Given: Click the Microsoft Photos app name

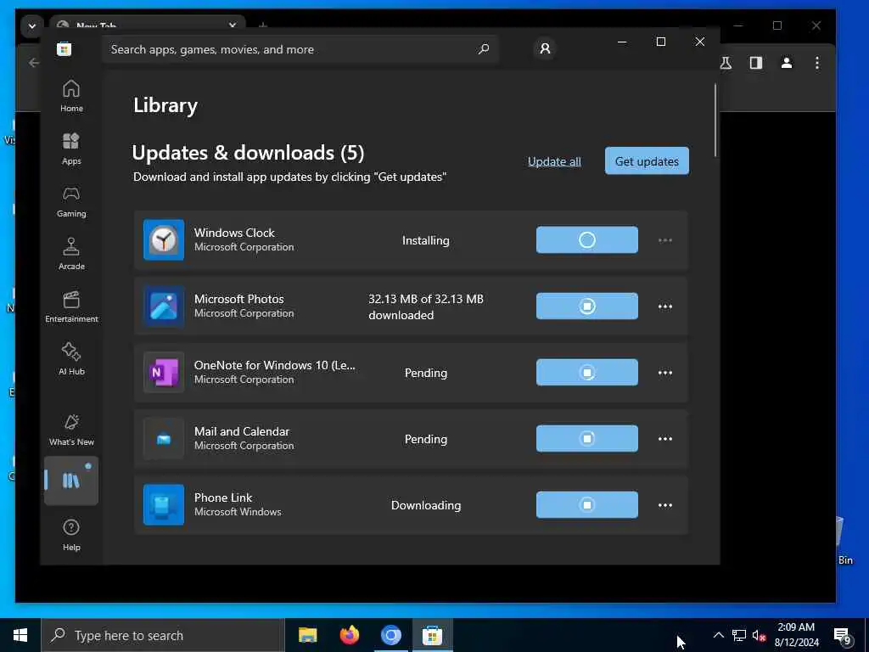Looking at the screenshot, I should (238, 299).
